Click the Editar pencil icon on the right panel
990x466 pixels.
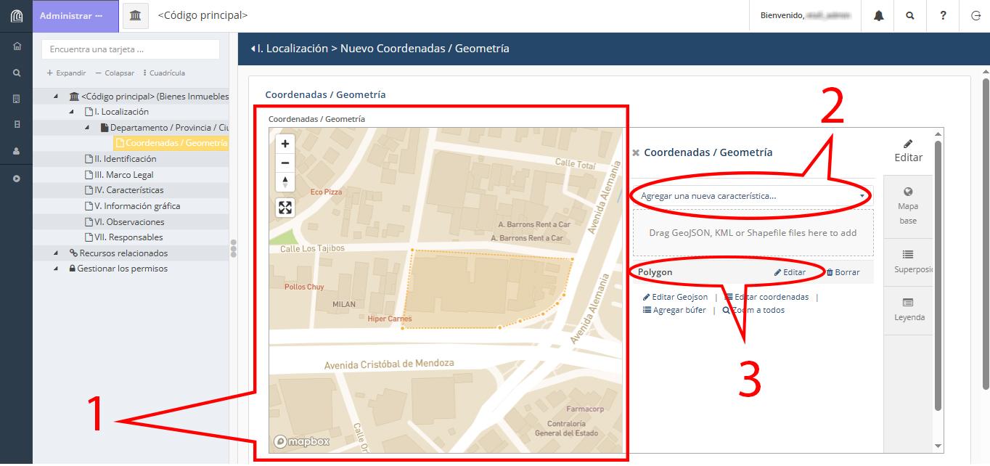(x=908, y=149)
